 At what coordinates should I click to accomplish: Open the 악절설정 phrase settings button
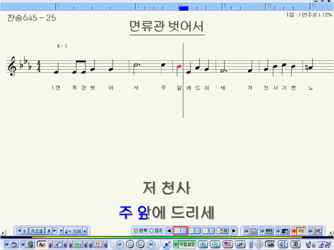(x=185, y=245)
